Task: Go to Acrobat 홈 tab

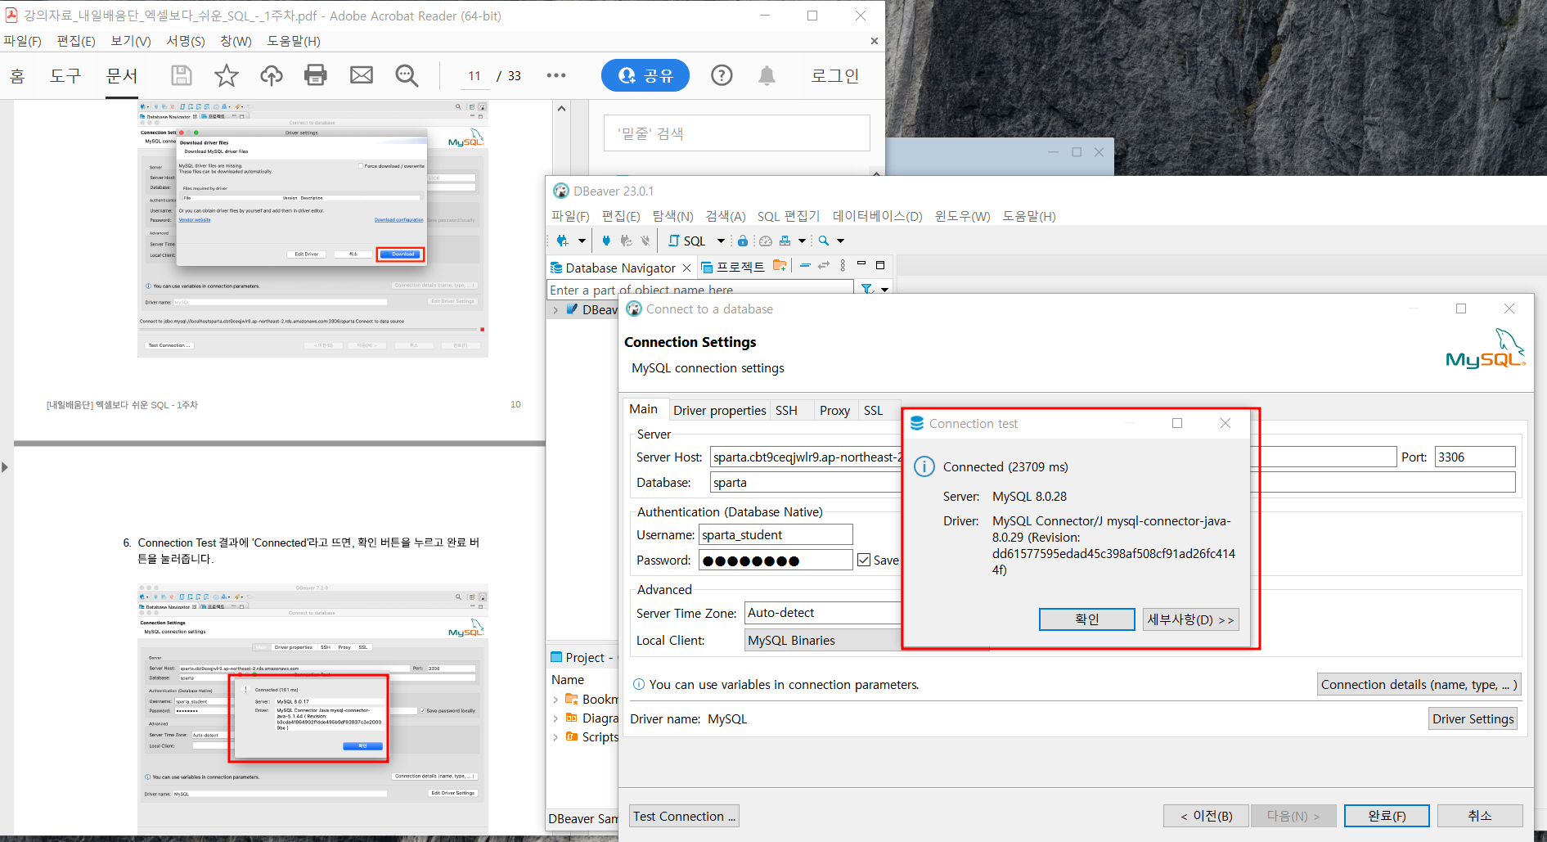Action: point(17,76)
